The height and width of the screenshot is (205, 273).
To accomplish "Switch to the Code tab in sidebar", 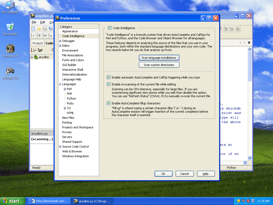I will coord(49,43).
